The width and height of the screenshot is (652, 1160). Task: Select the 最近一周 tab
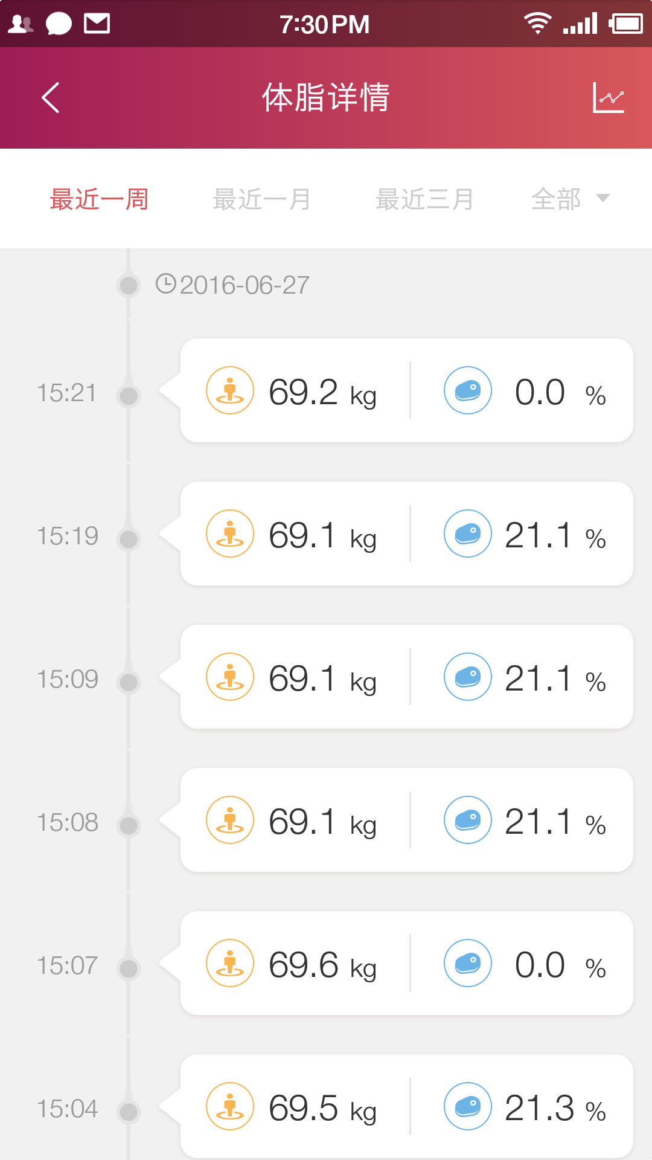[x=99, y=199]
